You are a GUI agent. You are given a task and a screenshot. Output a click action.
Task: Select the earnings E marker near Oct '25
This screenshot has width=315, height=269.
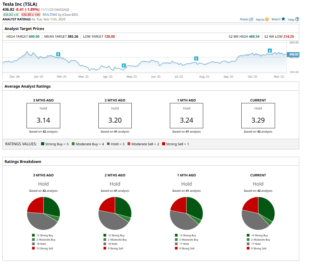(270, 51)
